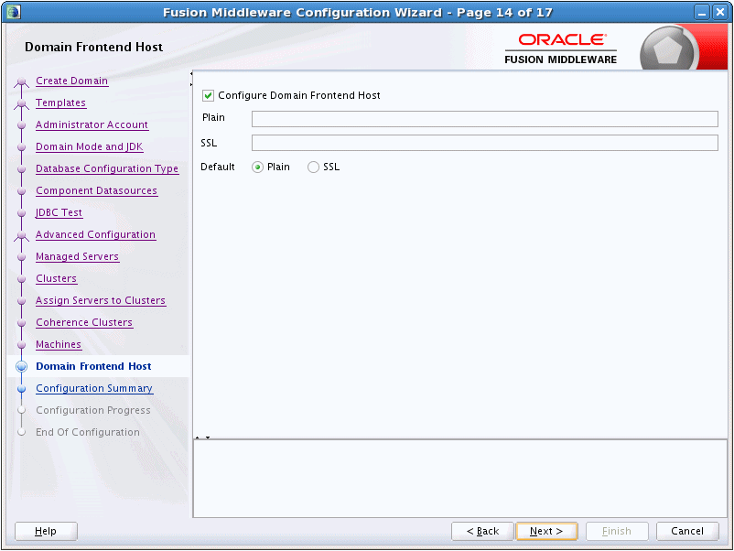734x551 pixels.
Task: Click the Managed Servers step bullet icon
Action: [22, 257]
